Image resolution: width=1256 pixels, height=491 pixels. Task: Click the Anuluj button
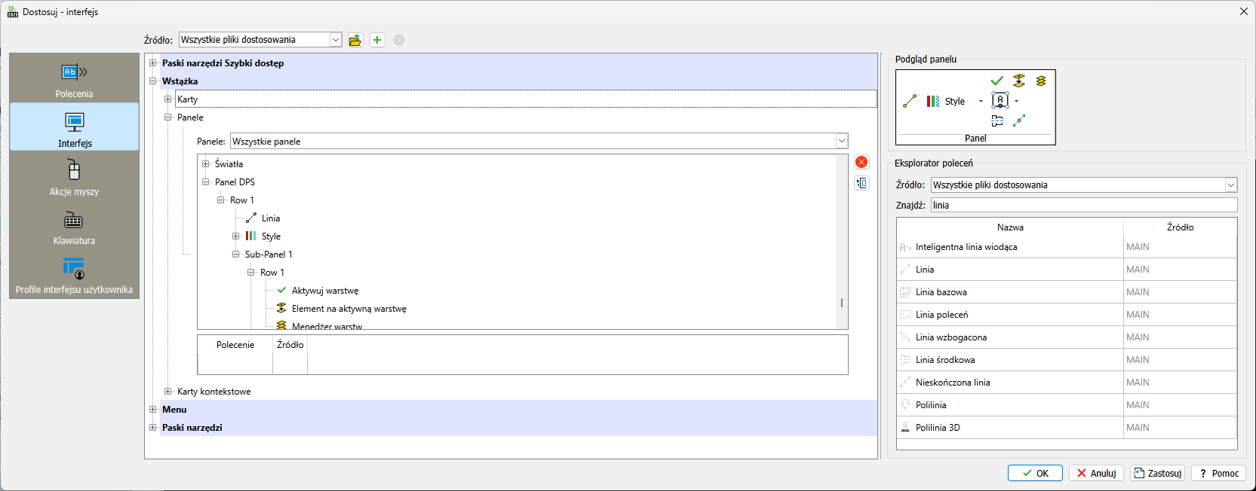pos(1096,473)
